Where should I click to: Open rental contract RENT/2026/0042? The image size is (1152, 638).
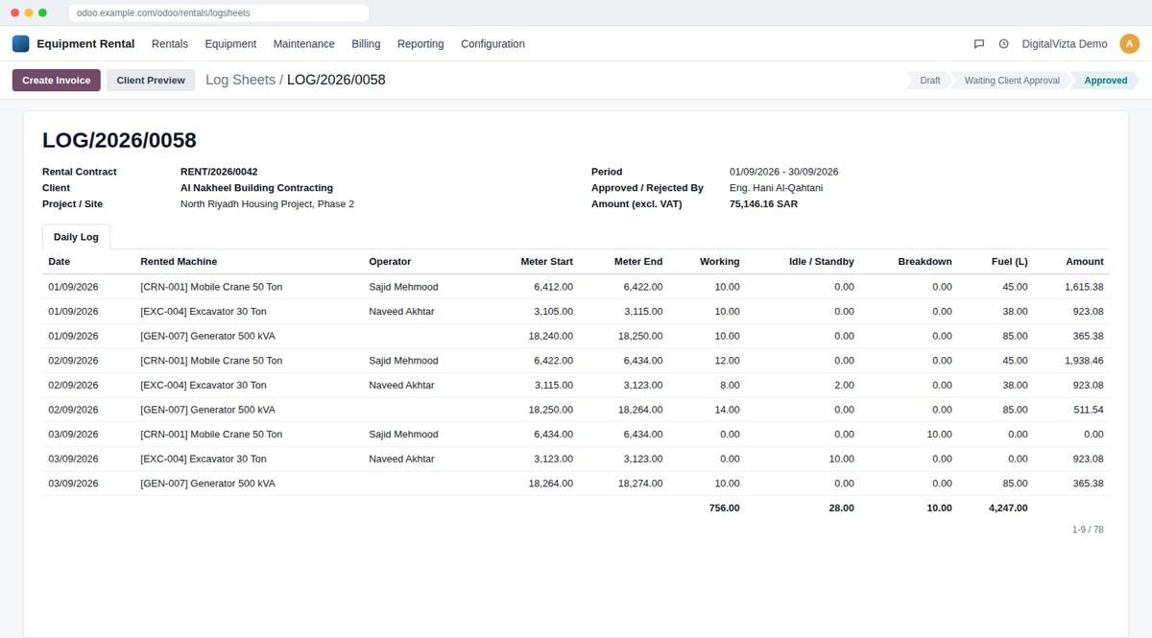(219, 172)
